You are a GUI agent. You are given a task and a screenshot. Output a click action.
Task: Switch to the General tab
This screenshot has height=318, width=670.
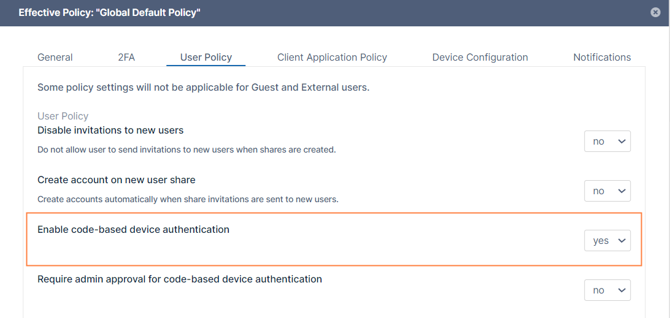click(x=55, y=57)
